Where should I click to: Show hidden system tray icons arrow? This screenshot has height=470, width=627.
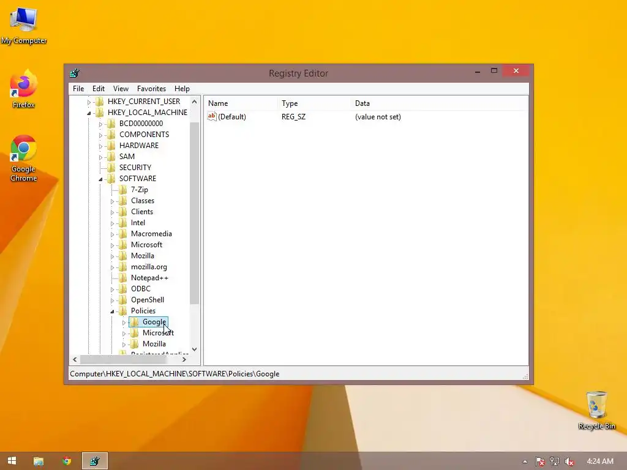coord(525,461)
